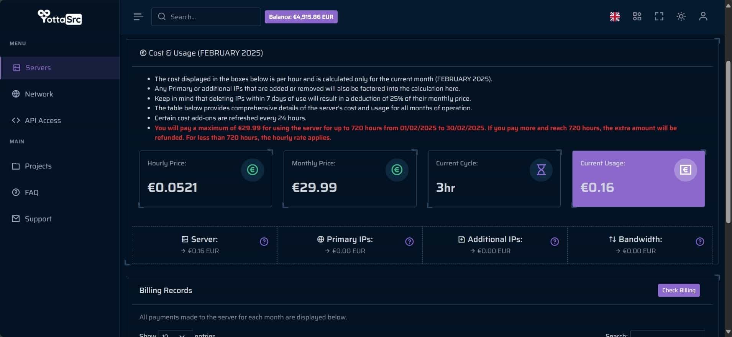The width and height of the screenshot is (732, 337).
Task: Focus the top Search input field
Action: coord(206,17)
